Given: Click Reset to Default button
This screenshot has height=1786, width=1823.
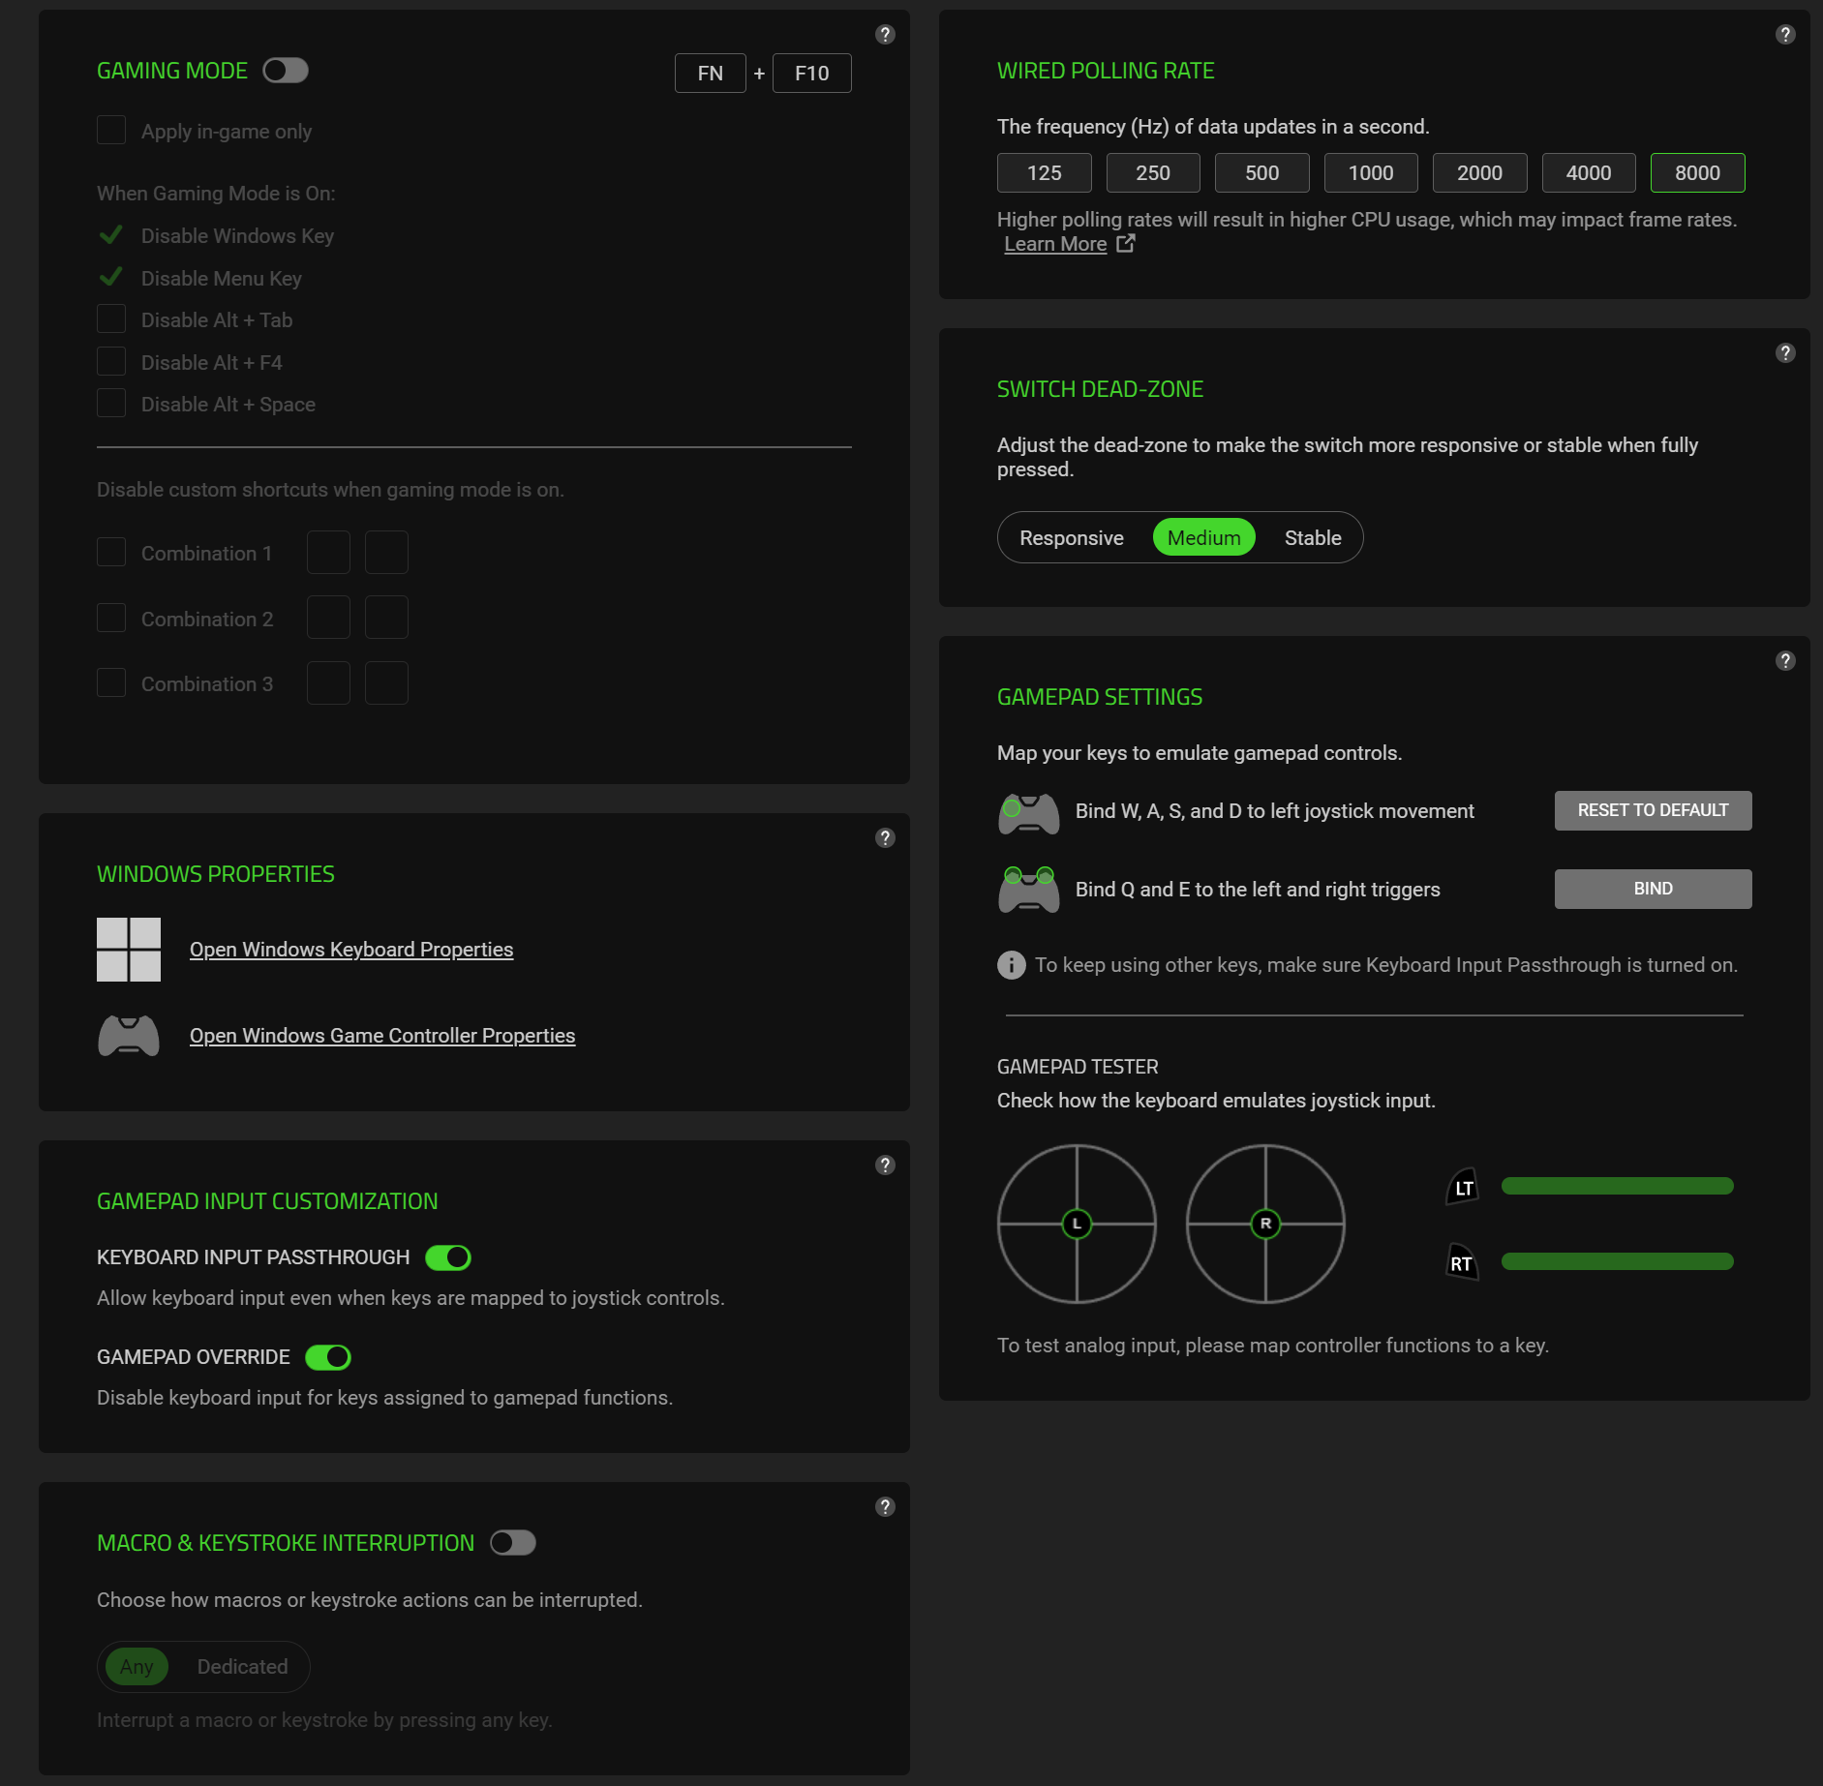Looking at the screenshot, I should tap(1654, 810).
